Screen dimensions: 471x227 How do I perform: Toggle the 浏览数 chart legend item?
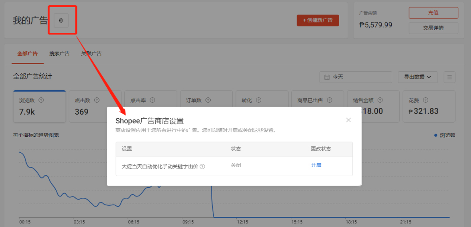pyautogui.click(x=444, y=135)
